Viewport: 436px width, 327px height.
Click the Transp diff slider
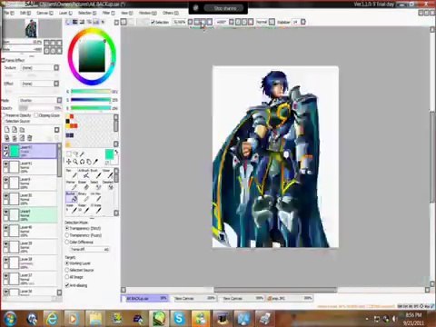(89, 250)
